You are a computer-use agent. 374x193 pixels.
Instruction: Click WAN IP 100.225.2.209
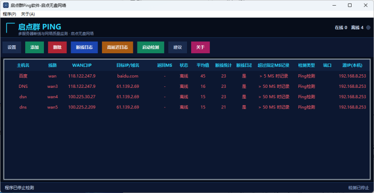[82, 107]
